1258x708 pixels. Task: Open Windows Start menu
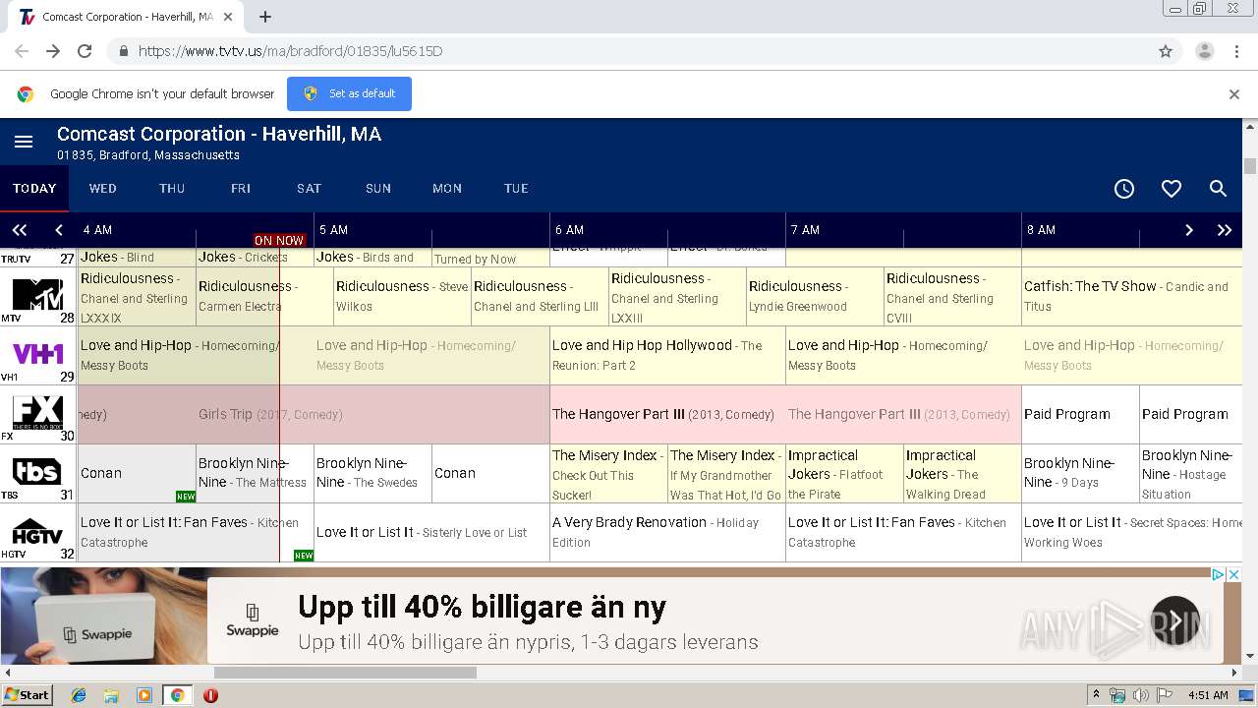point(27,694)
